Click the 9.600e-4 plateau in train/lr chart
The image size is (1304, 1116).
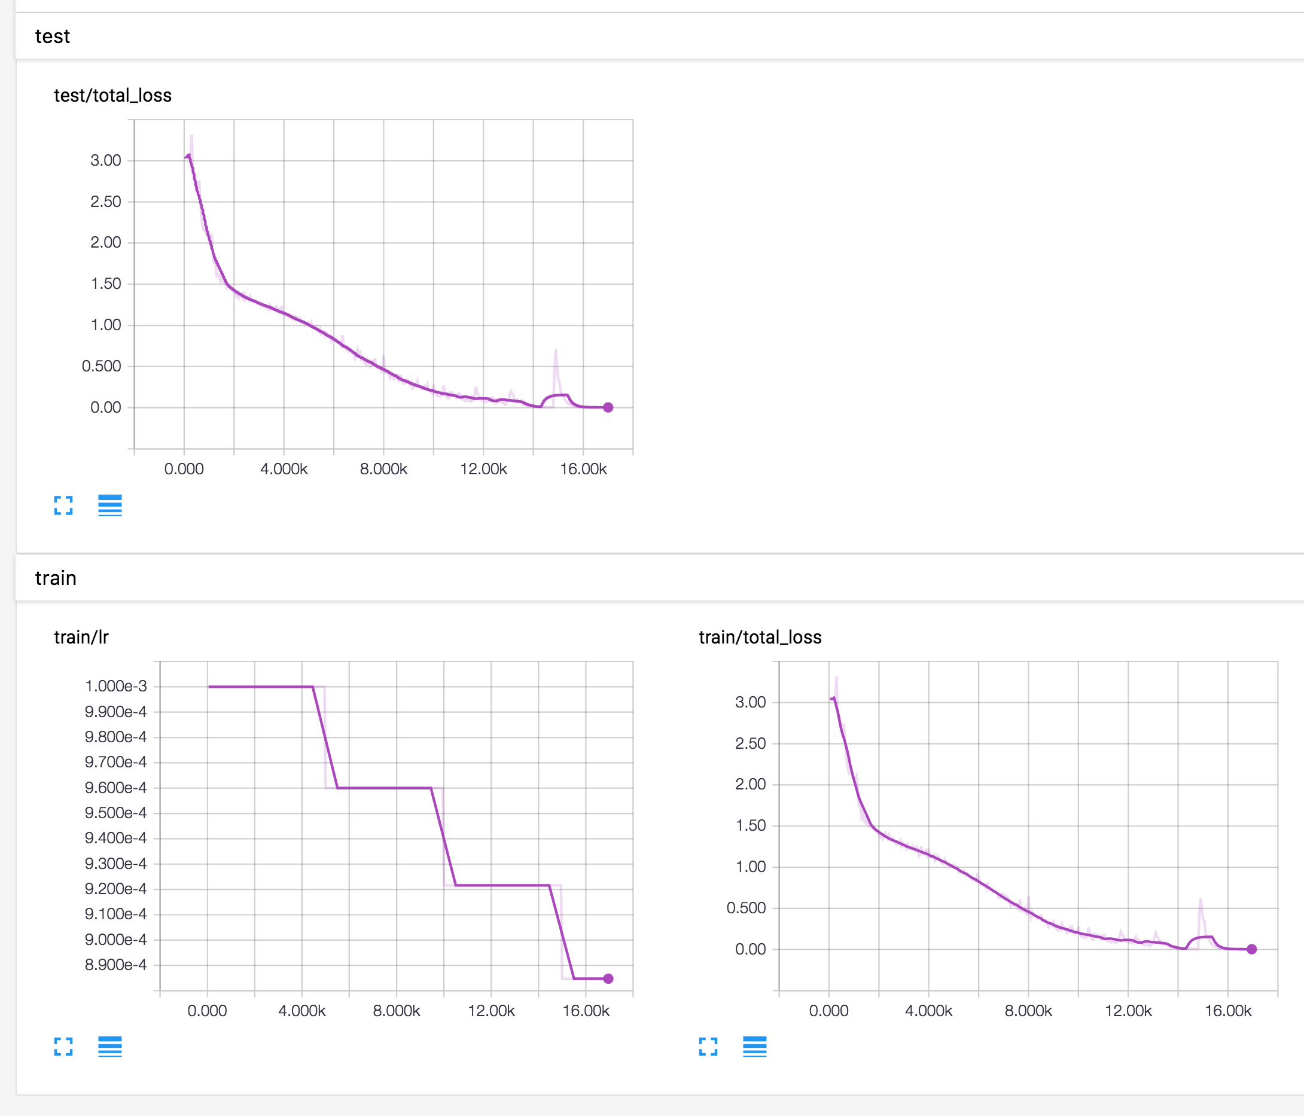pyautogui.click(x=384, y=788)
